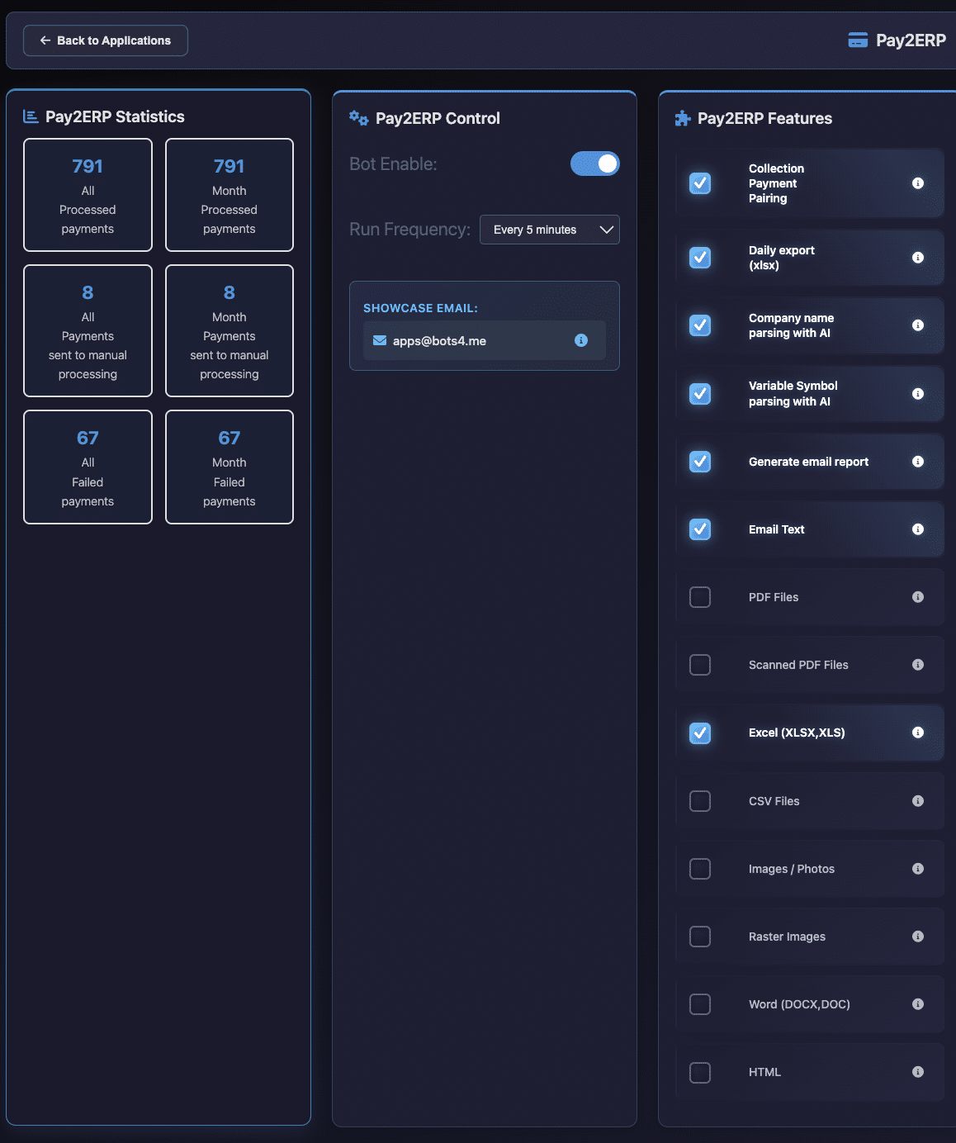Check the Images / Photos checkbox

pyautogui.click(x=700, y=869)
